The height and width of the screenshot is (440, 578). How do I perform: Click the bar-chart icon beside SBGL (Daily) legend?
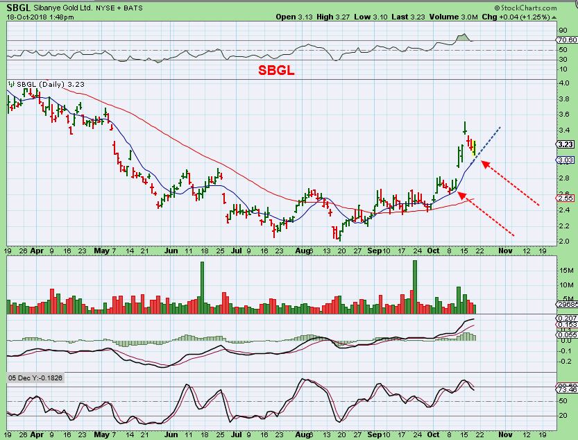(11, 84)
